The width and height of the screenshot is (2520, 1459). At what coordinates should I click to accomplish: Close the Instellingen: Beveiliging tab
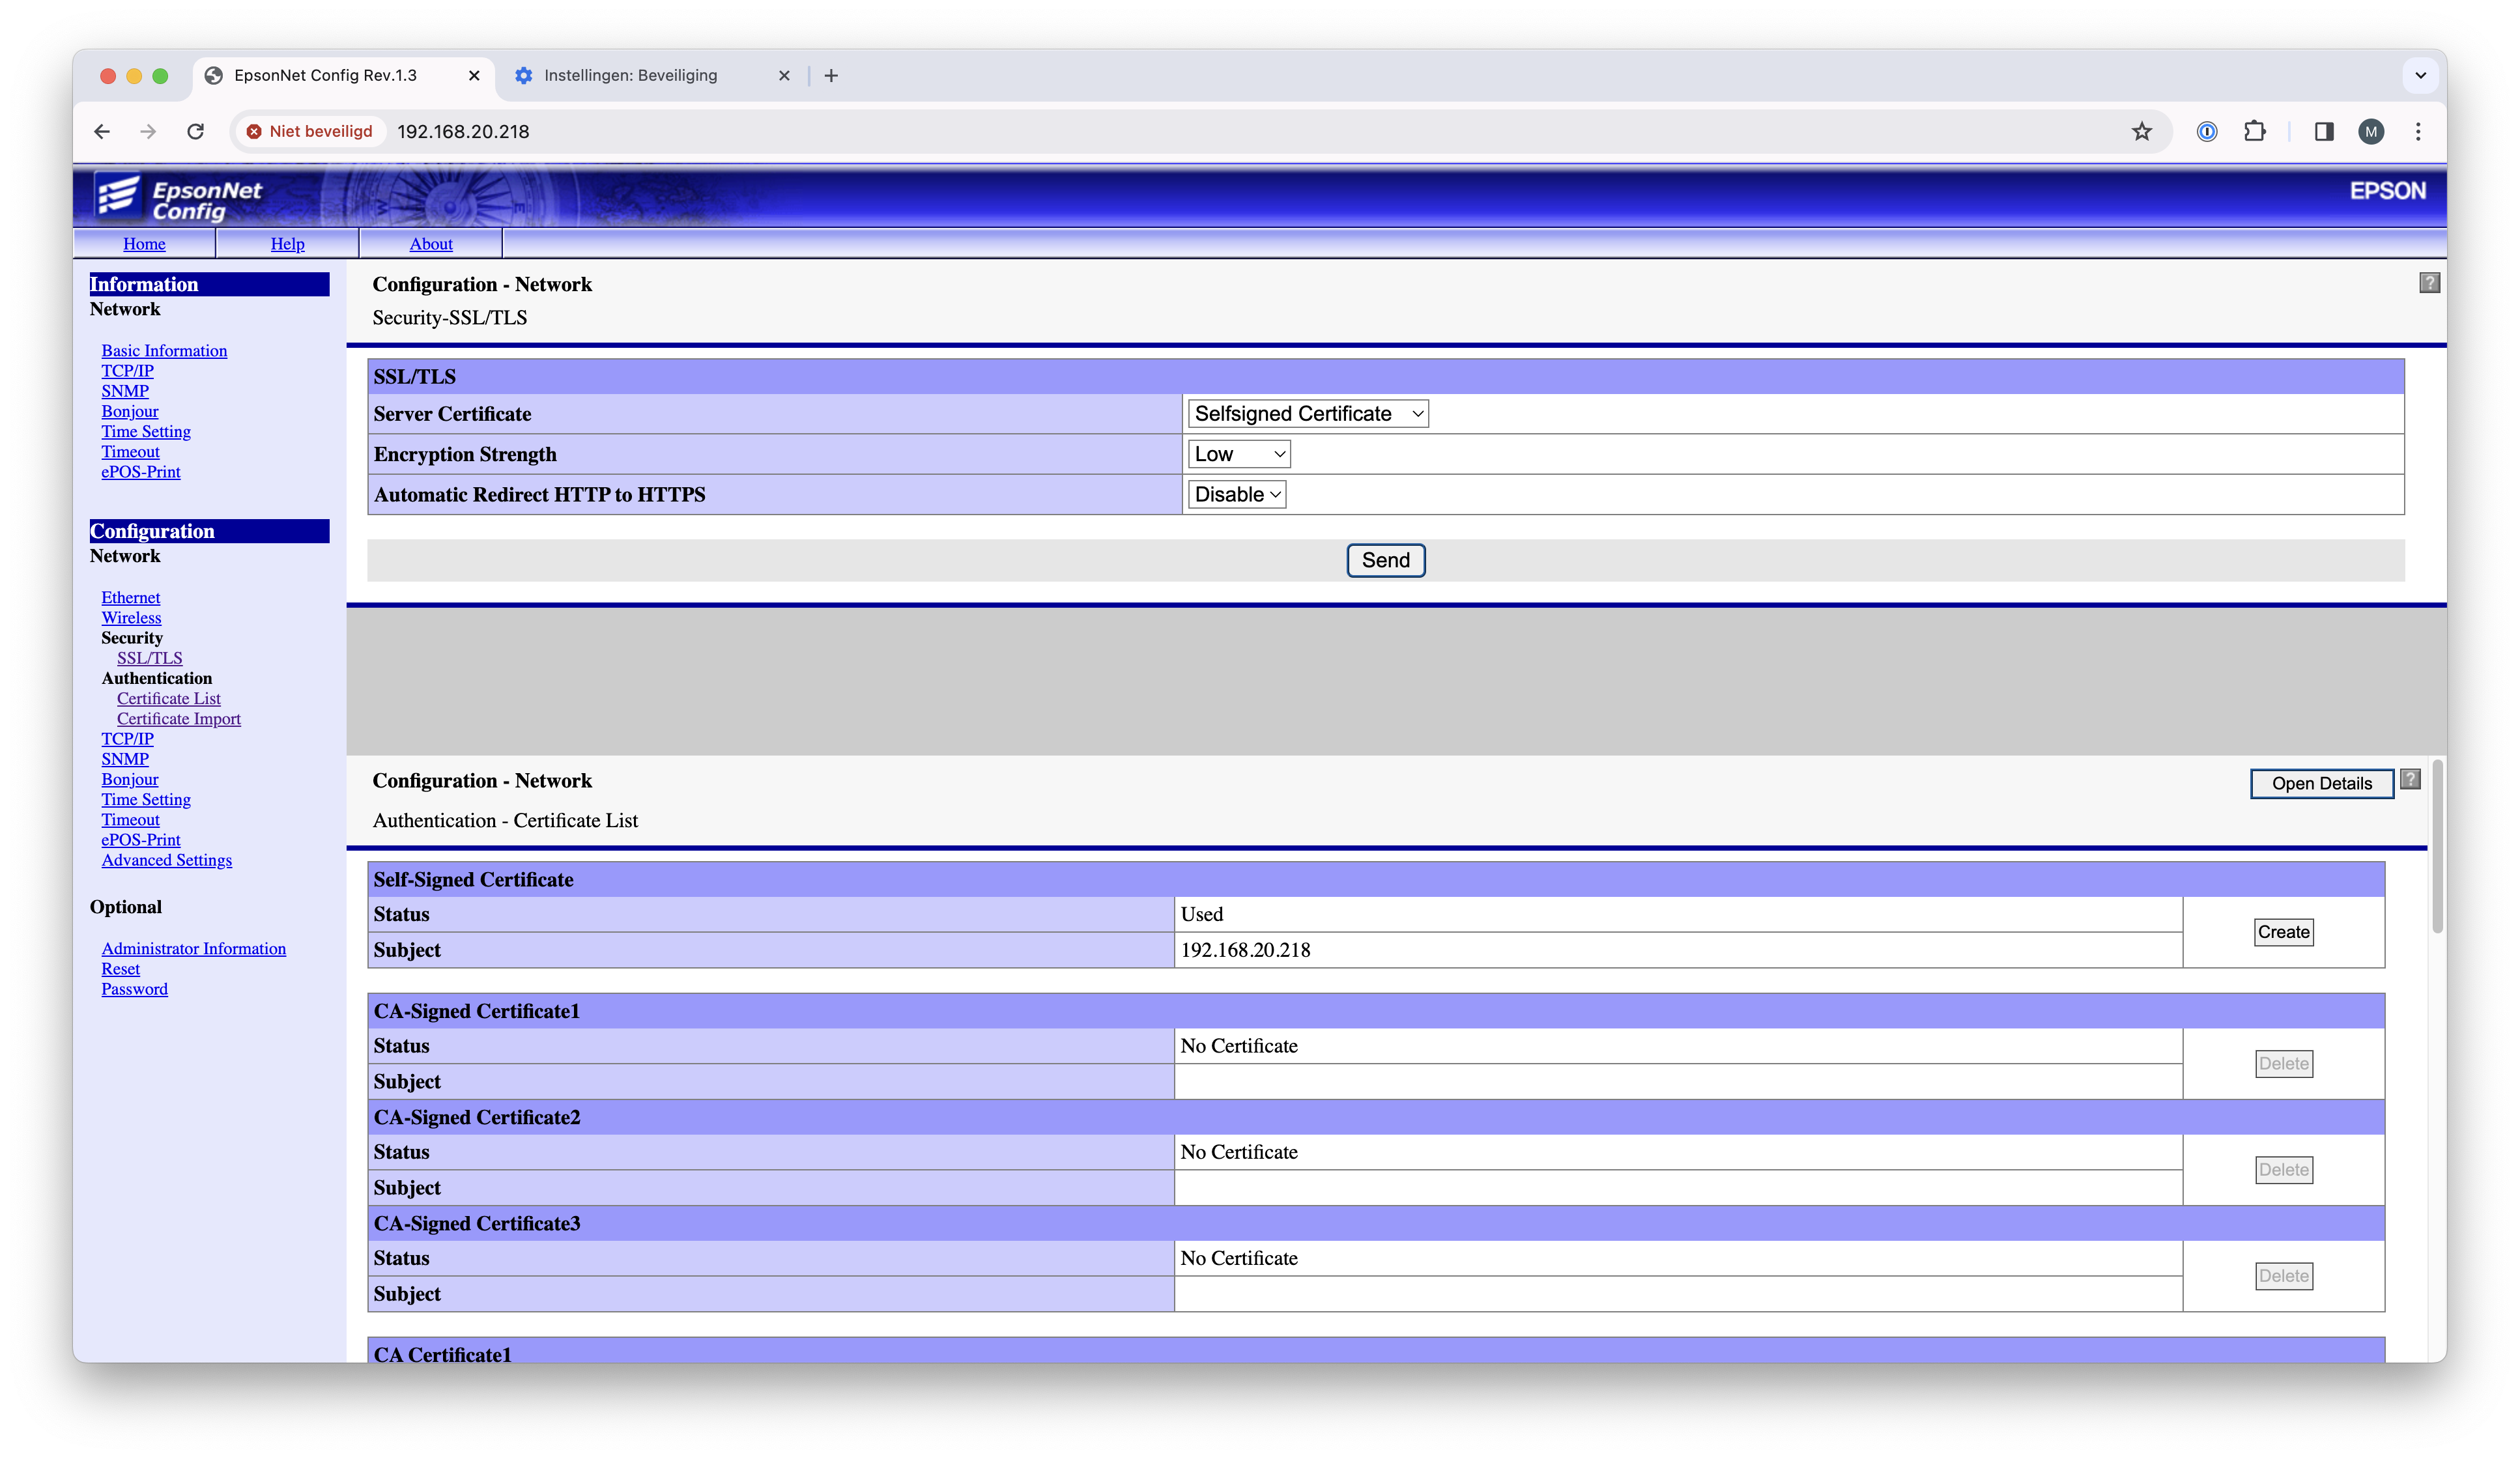coord(784,75)
